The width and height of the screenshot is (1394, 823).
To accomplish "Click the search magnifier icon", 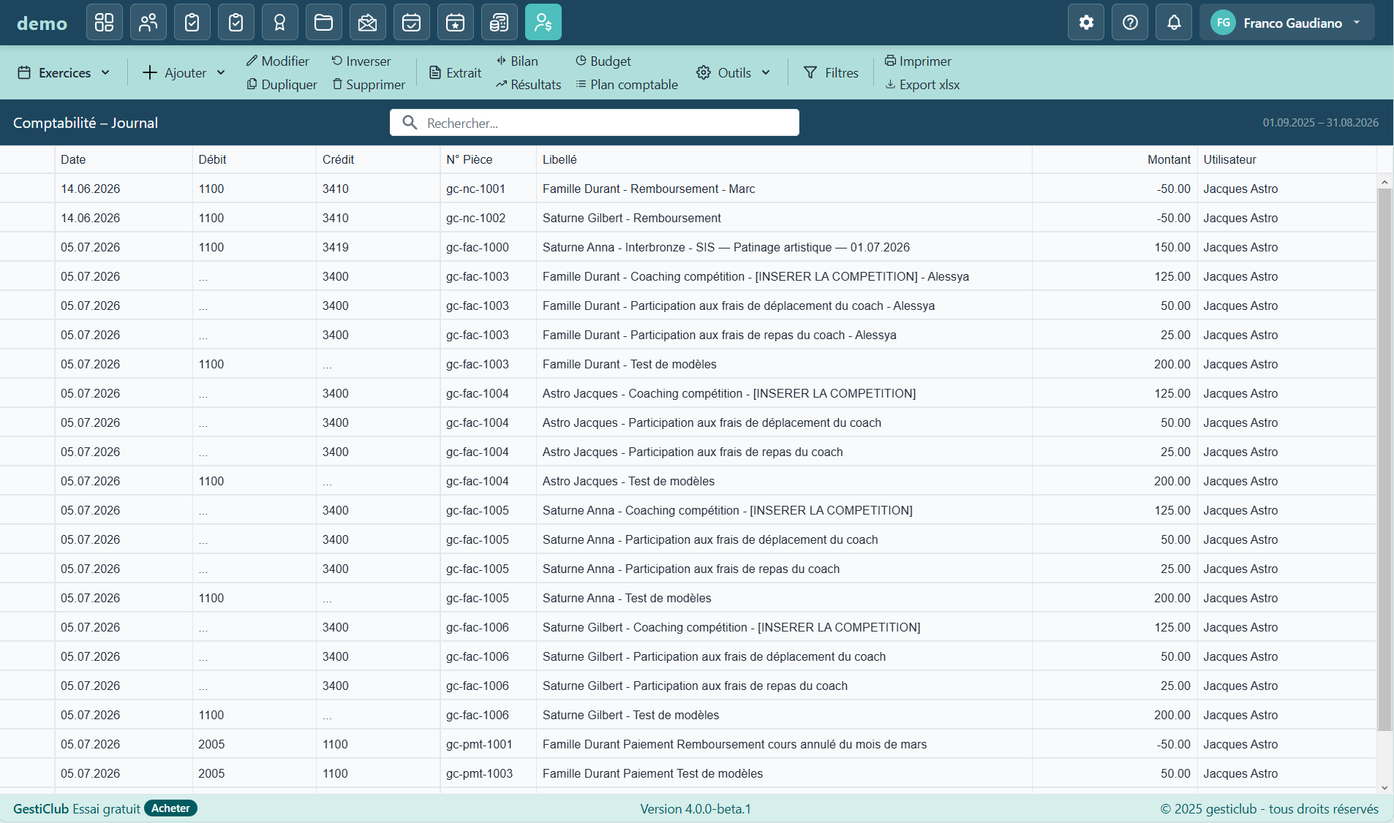I will point(410,122).
